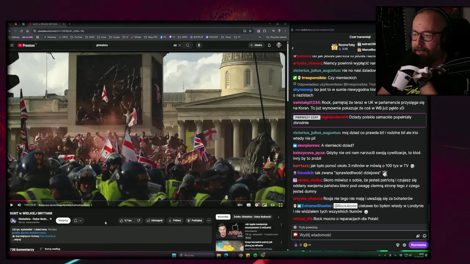This screenshot has height=264, width=470.
Task: Open Globalista channel avatar
Action: [x=13, y=220]
